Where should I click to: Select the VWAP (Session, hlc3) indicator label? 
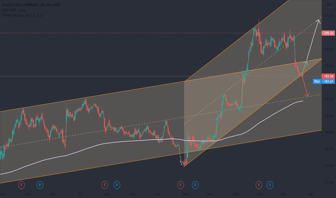(x=22, y=15)
